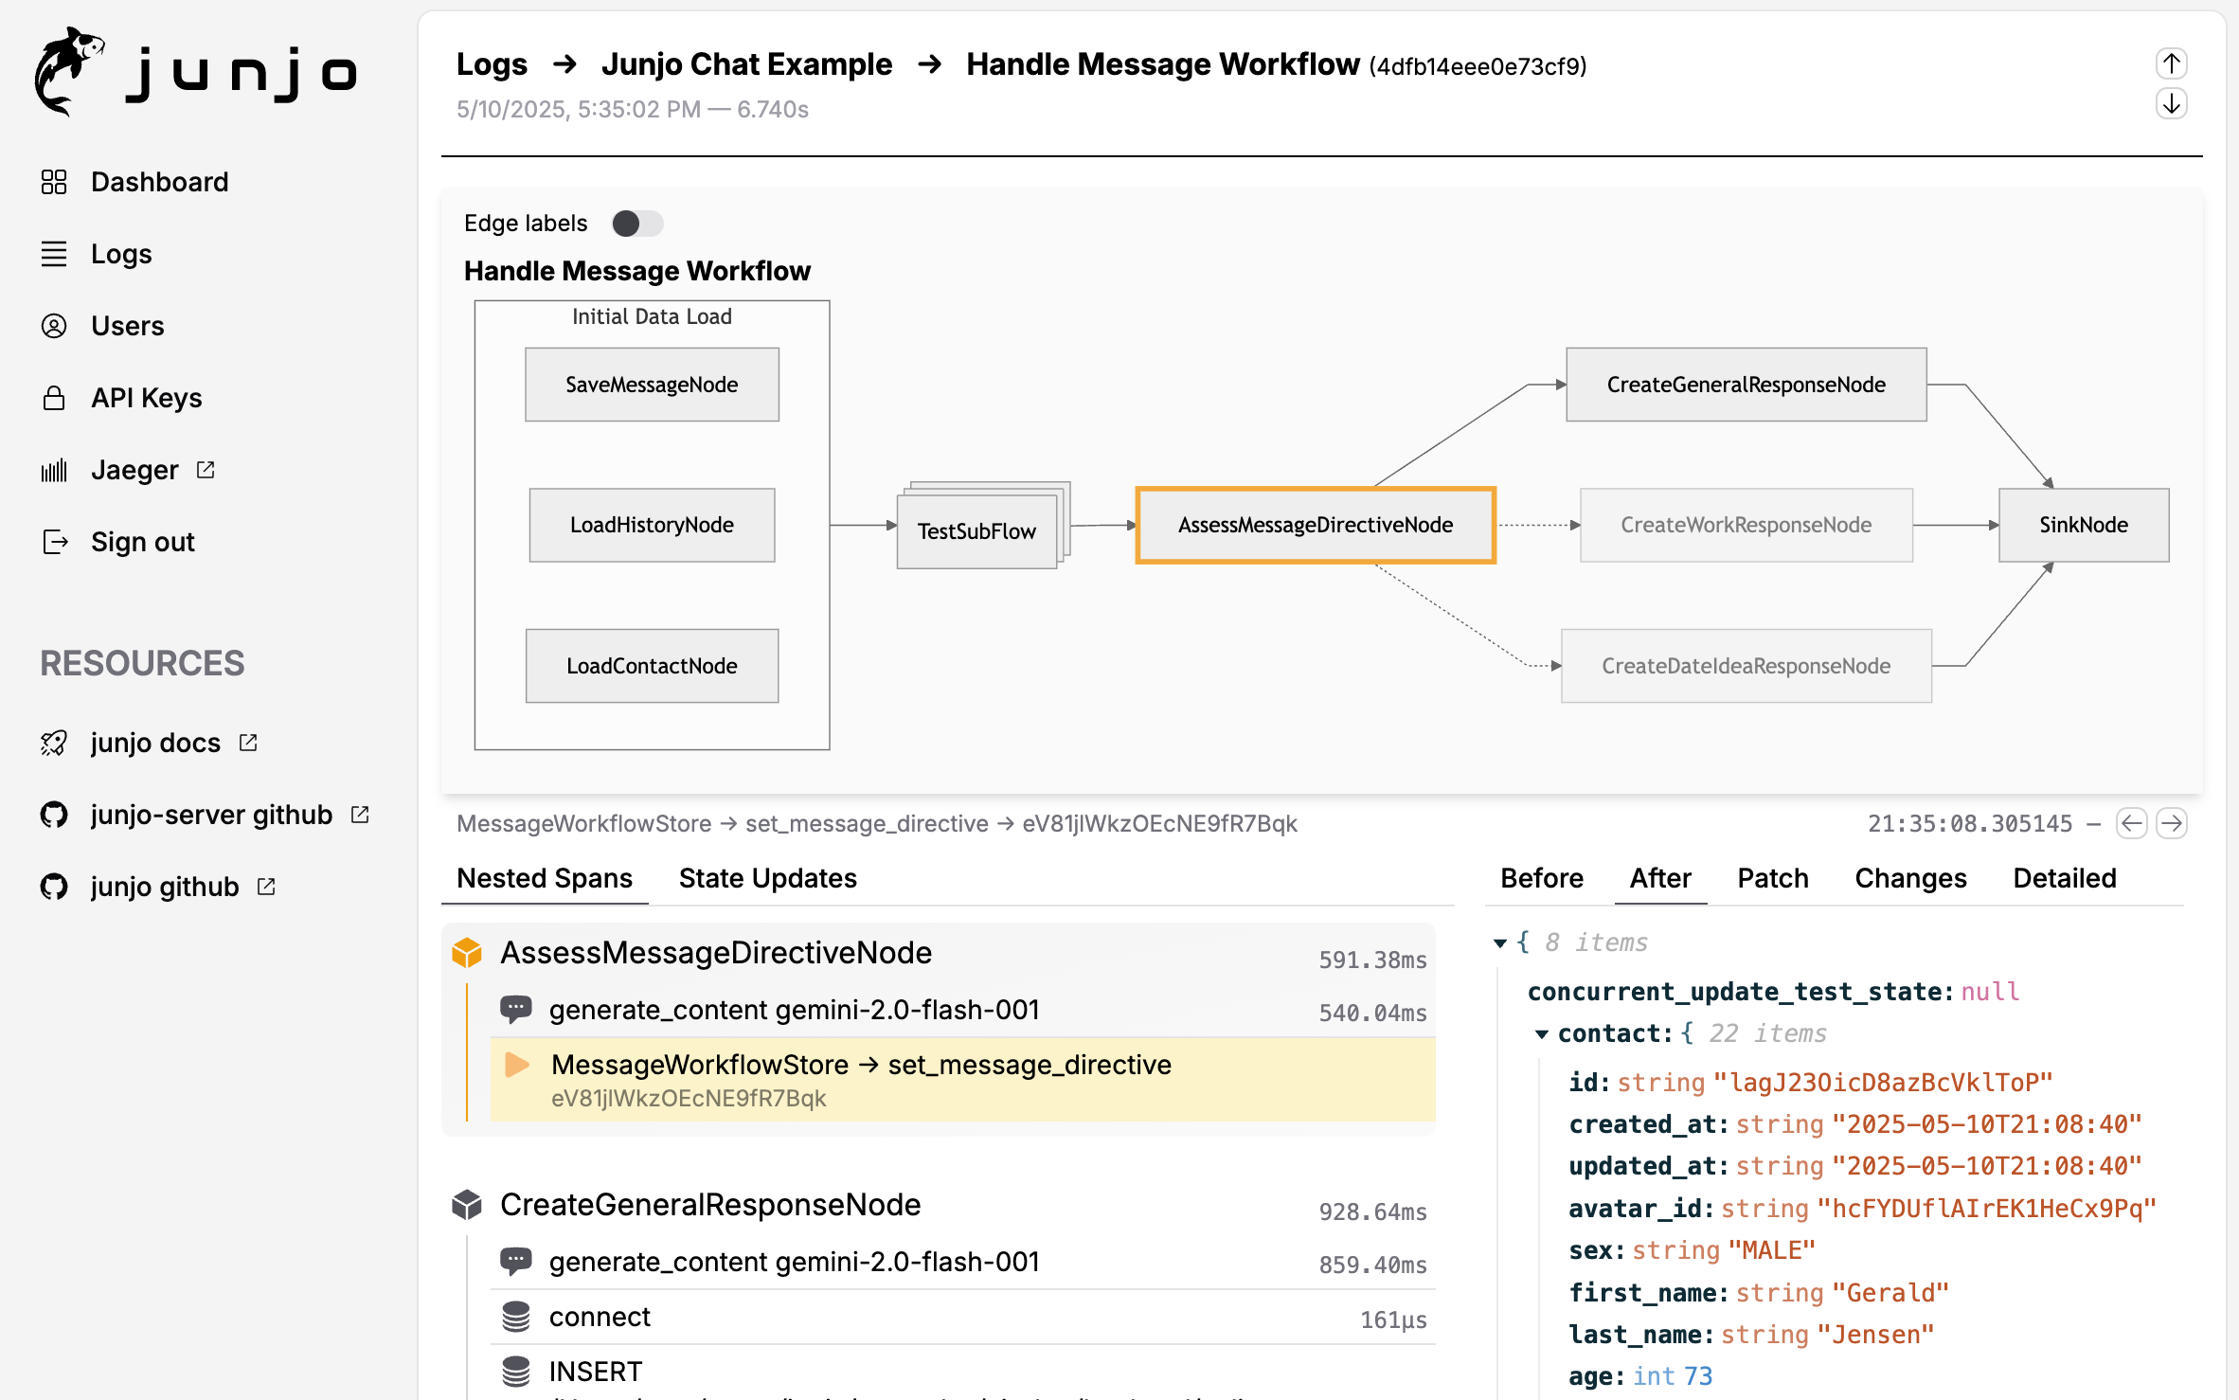Open the Patch tab
2239x1400 pixels.
(1772, 878)
